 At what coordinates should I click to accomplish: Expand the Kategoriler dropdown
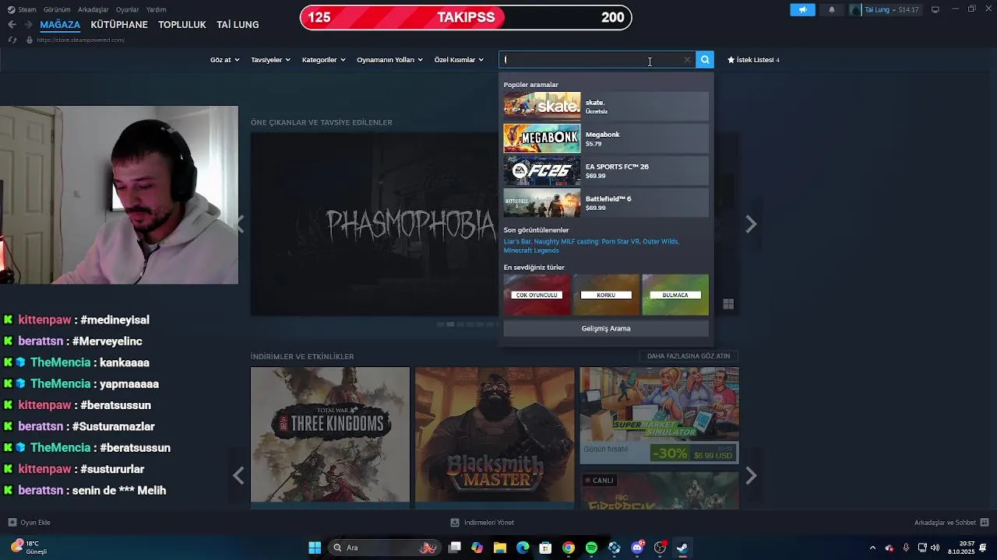point(323,60)
